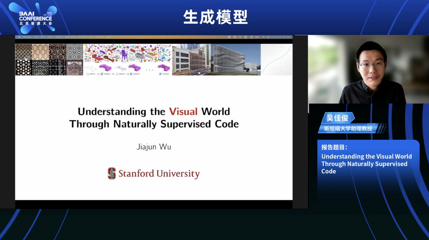429x240 pixels.
Task: Click the wavy facade building image
Action: [x=236, y=59]
